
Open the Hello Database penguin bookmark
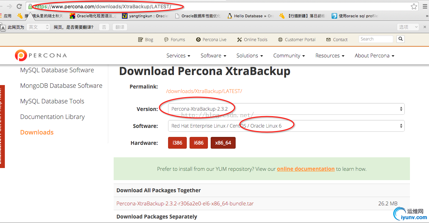tap(251, 16)
